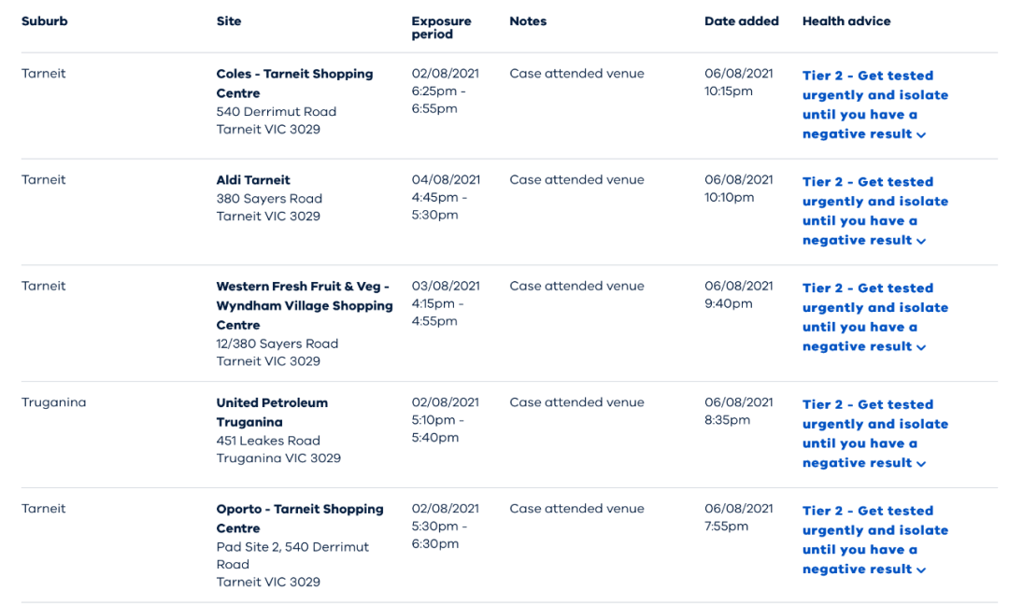Click chevron icon in Western Fresh health advice
The height and width of the screenshot is (604, 1009).
tap(921, 347)
